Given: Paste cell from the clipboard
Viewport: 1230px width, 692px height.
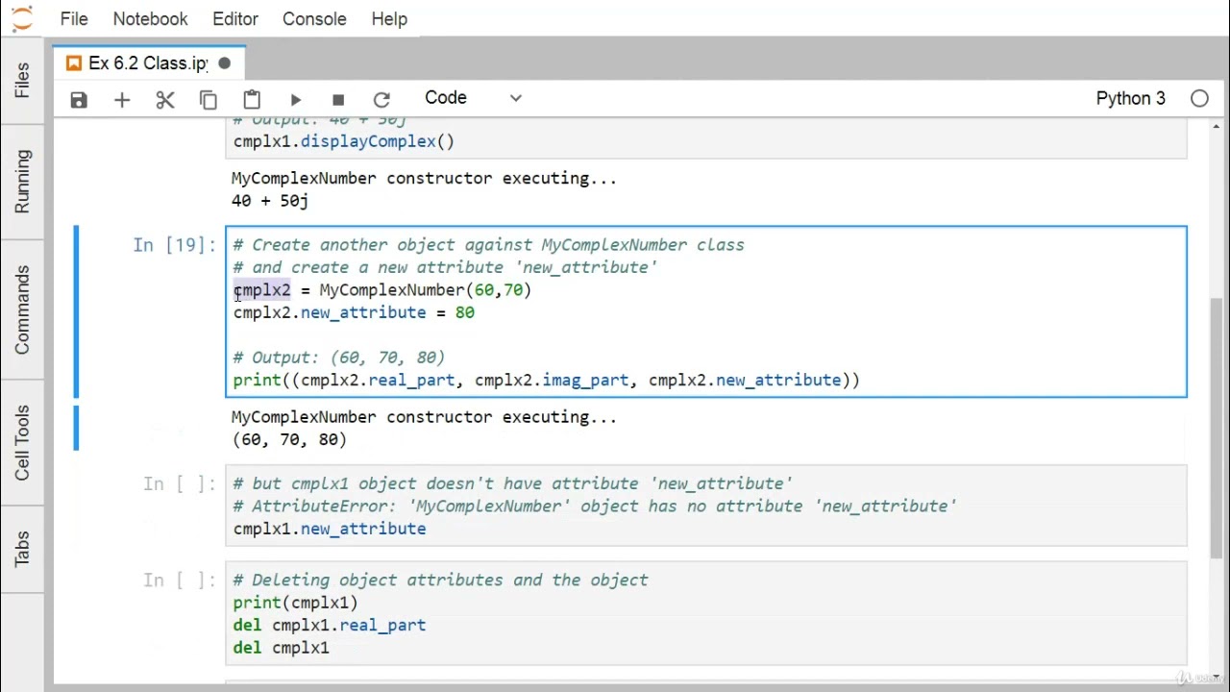Looking at the screenshot, I should click(x=252, y=100).
